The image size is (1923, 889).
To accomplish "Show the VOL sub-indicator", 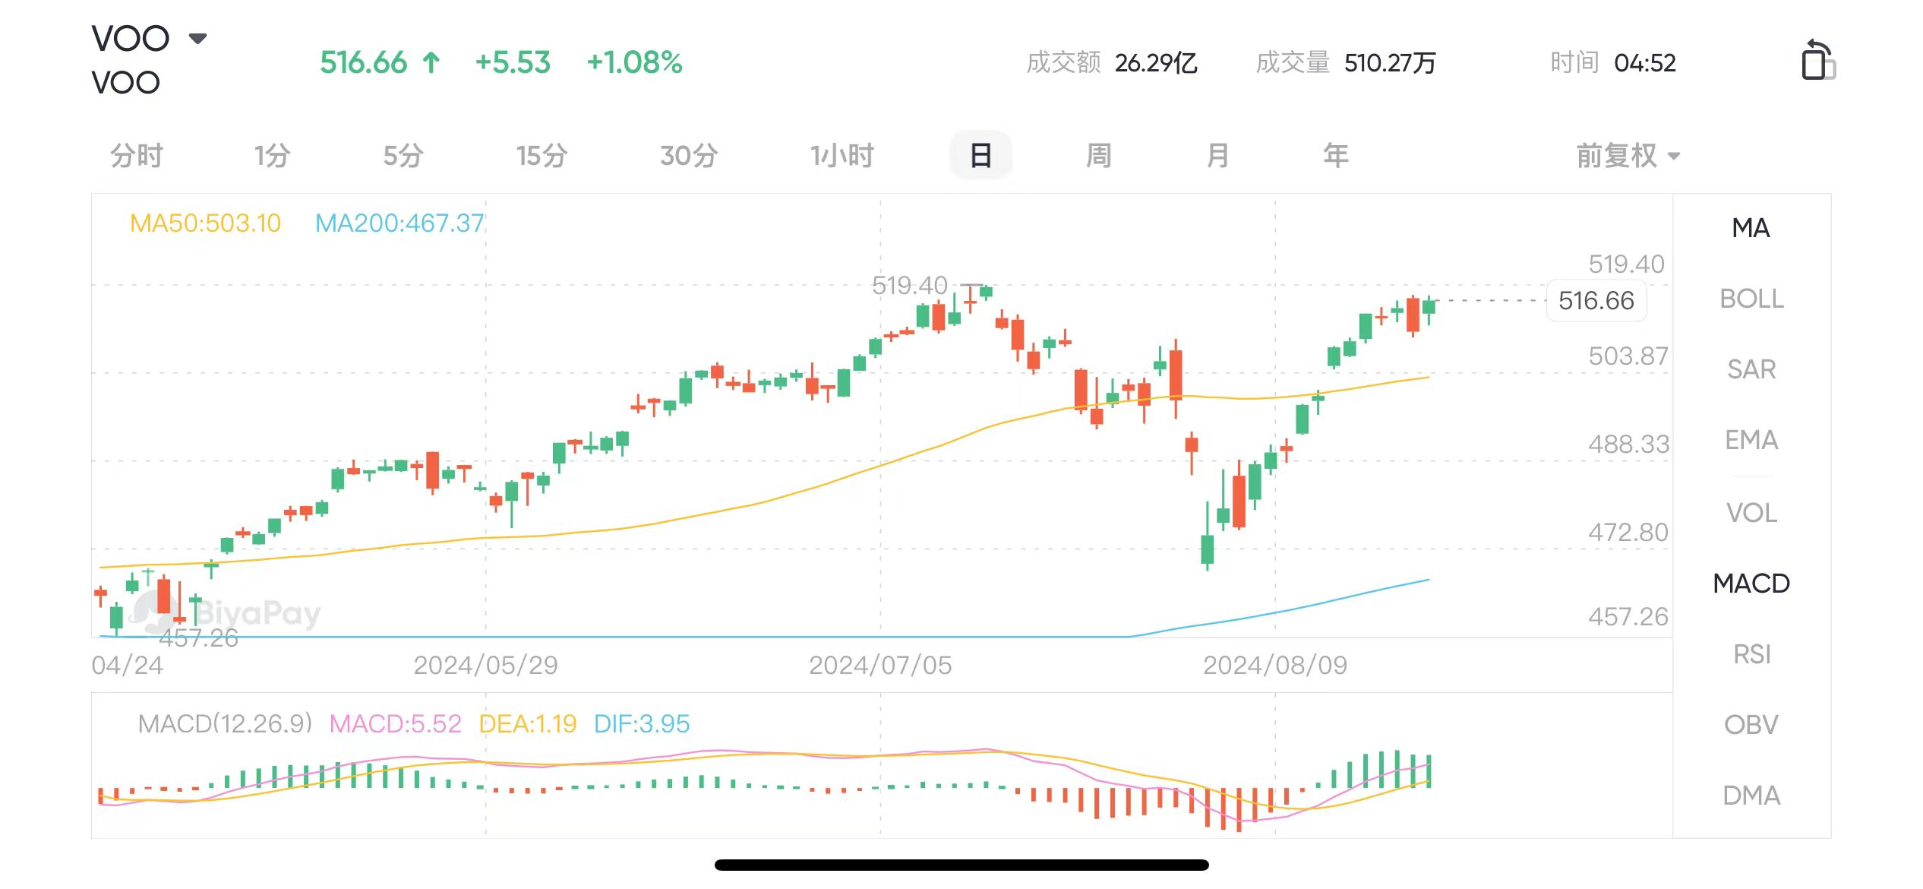I will [1751, 513].
